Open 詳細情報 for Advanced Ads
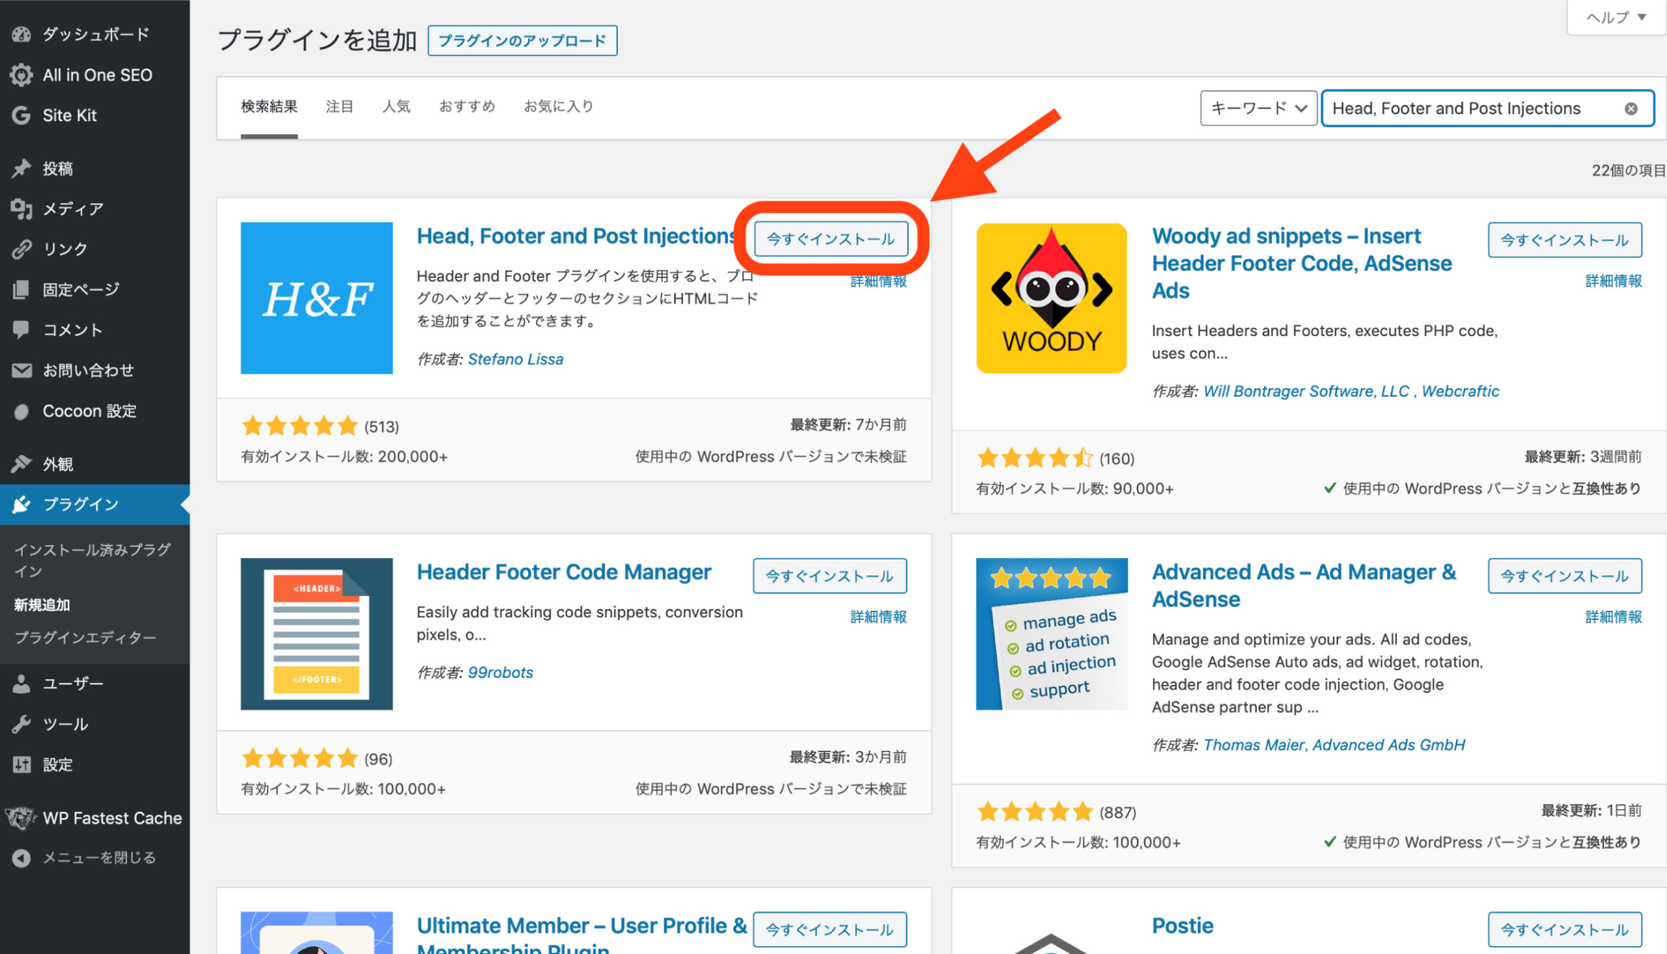This screenshot has width=1667, height=954. click(1614, 617)
